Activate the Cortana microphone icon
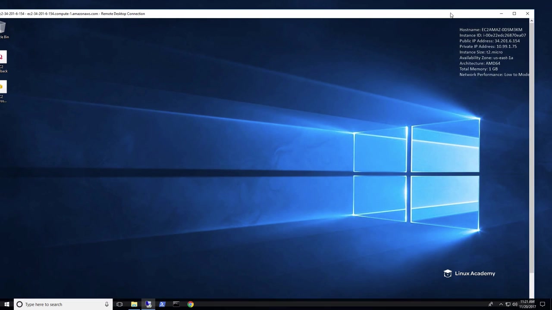The height and width of the screenshot is (310, 552). (x=107, y=304)
